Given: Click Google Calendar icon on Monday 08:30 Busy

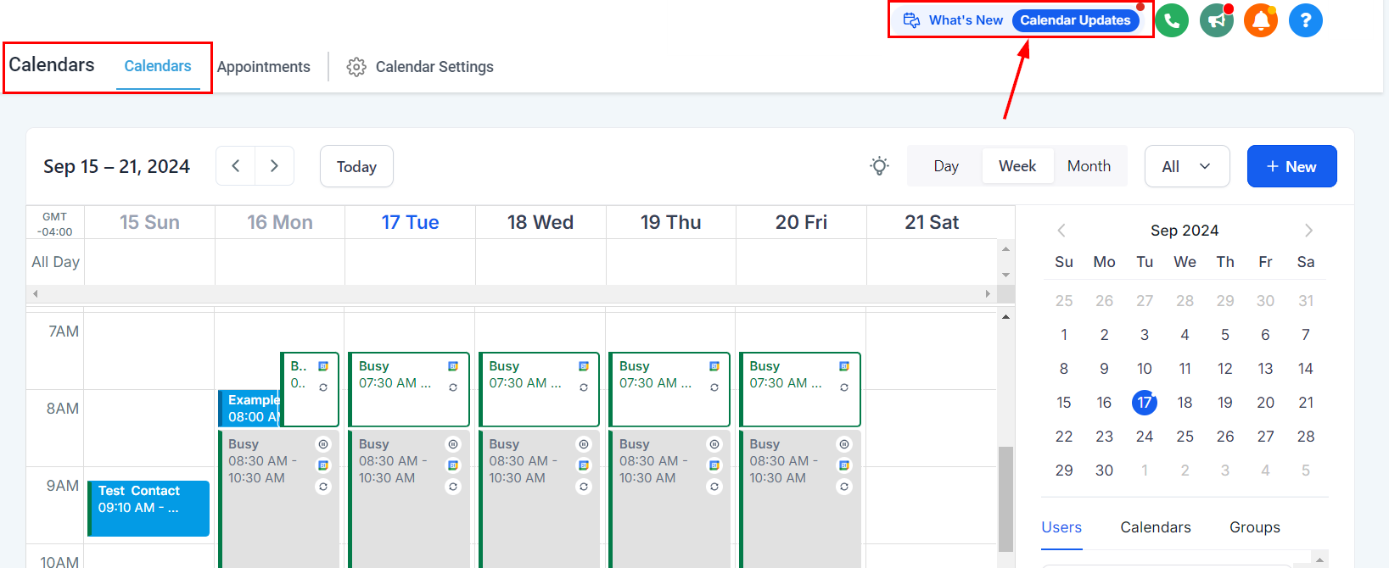Looking at the screenshot, I should tap(323, 465).
